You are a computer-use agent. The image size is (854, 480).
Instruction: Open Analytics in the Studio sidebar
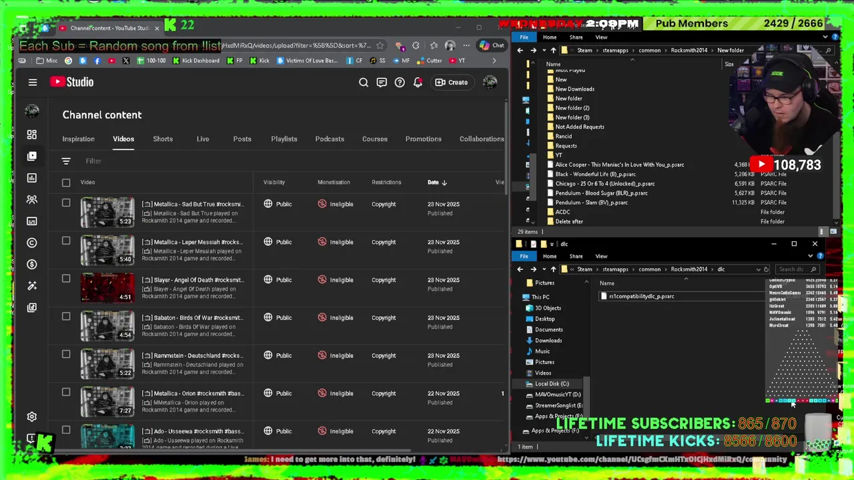click(32, 178)
